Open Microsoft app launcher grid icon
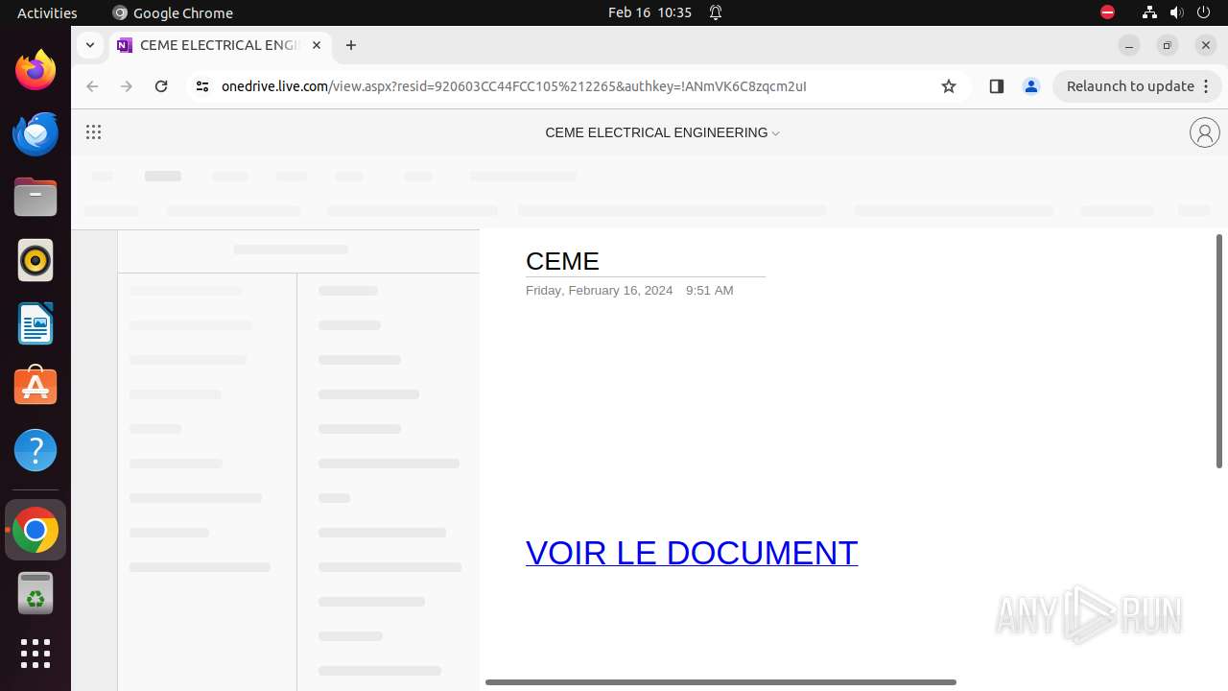 (x=93, y=132)
